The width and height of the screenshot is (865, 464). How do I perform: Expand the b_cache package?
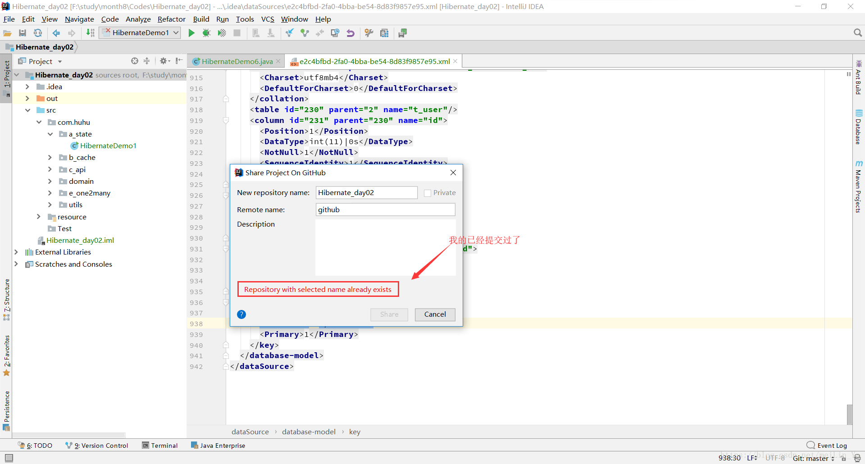[x=50, y=157]
